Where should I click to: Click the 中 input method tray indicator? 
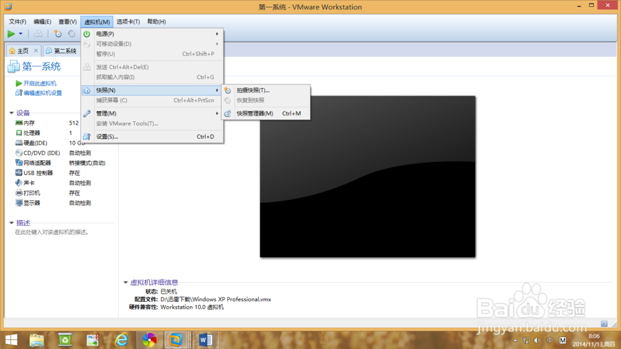550,340
